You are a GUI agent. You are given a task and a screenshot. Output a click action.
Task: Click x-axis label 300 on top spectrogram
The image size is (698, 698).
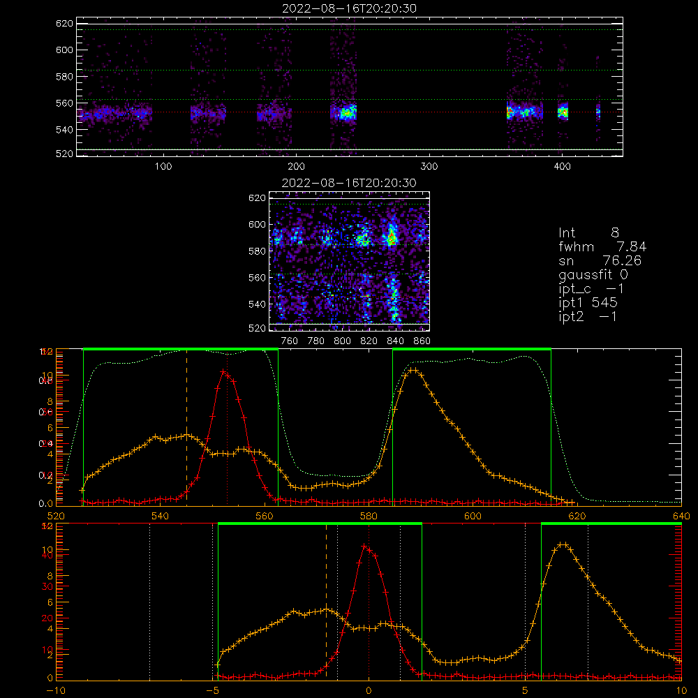click(429, 167)
